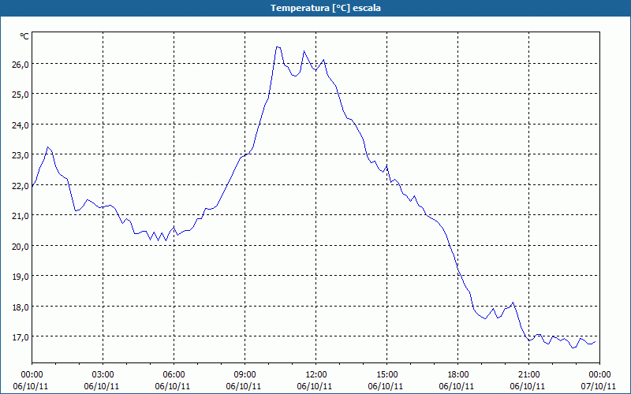Screen dimensions: 631x394
Task: Select the 25,0 y-axis label
Action: point(21,95)
